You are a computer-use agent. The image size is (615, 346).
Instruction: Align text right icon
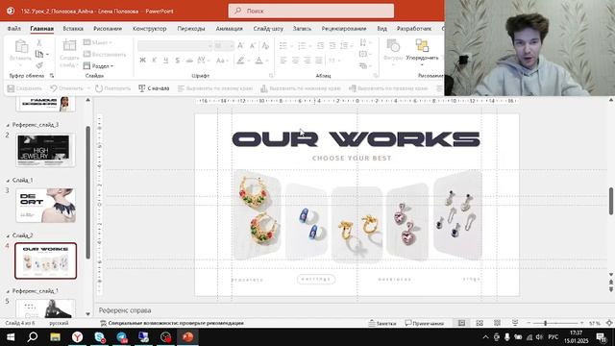pos(307,61)
